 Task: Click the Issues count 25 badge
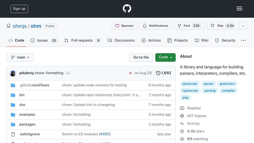tap(54, 40)
